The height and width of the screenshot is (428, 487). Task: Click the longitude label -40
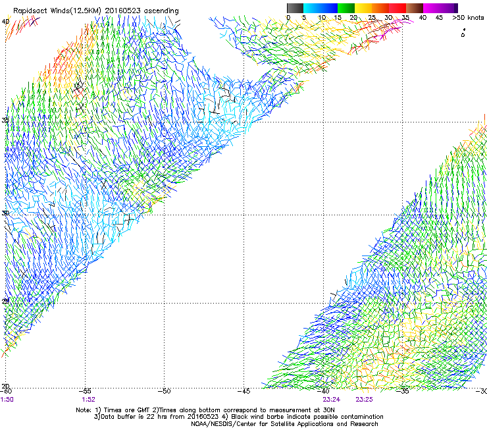(x=323, y=391)
